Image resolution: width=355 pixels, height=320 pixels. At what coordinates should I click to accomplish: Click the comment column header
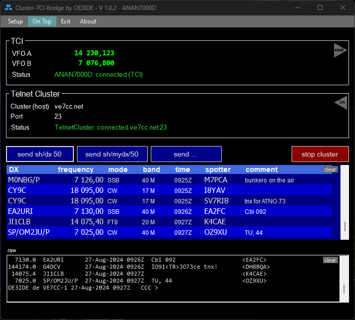262,169
